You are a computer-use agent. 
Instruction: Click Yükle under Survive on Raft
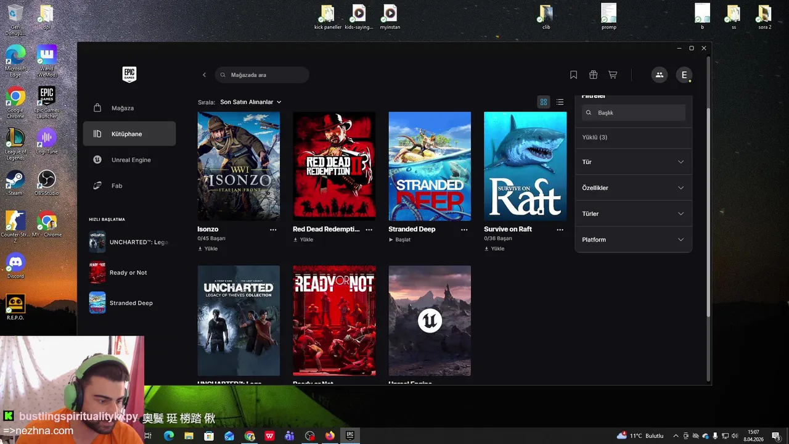(494, 249)
